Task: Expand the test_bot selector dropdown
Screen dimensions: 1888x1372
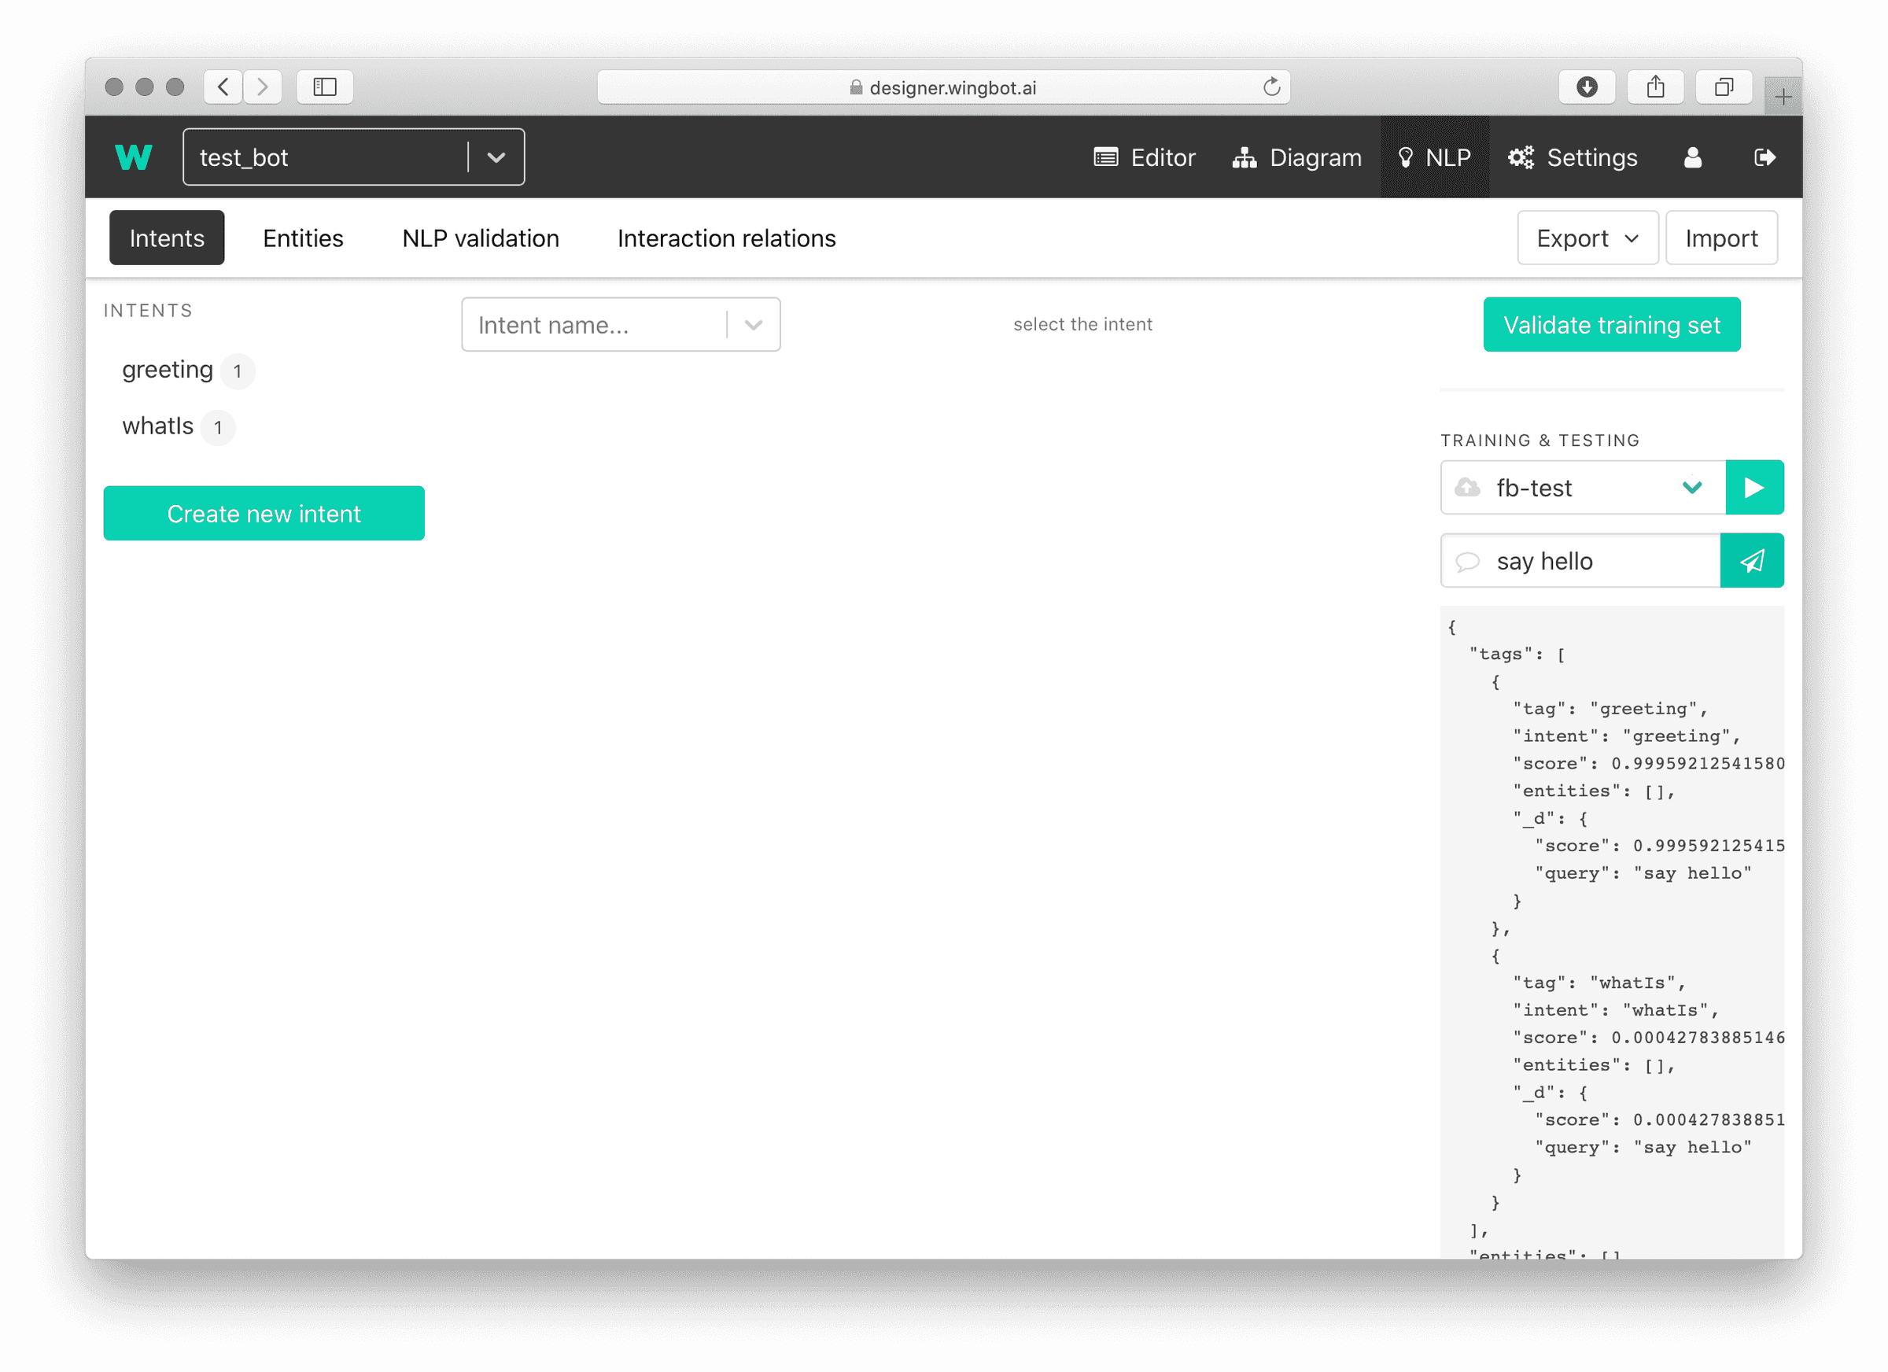Action: pos(496,157)
